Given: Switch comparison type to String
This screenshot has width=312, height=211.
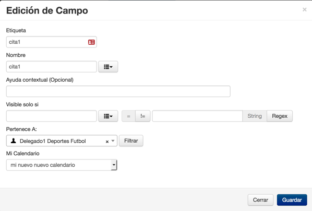Looking at the screenshot, I should coord(255,116).
